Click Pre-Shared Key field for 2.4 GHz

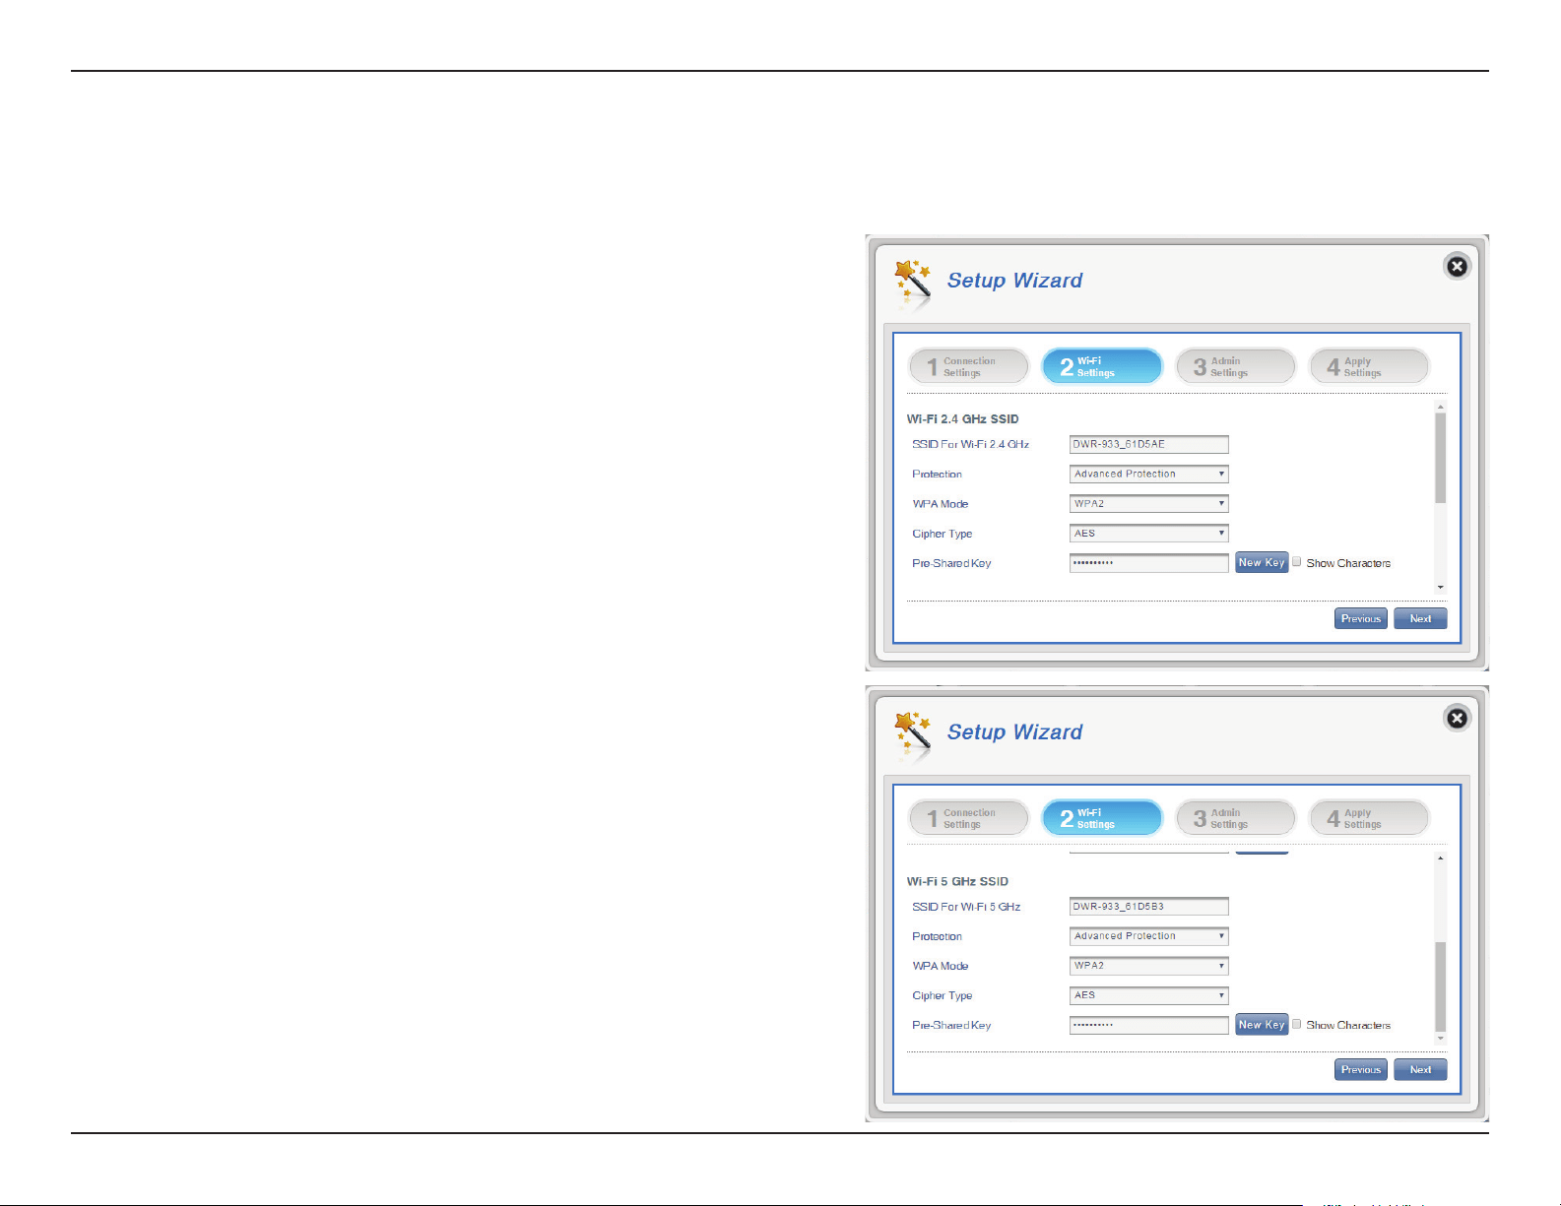(x=1148, y=563)
